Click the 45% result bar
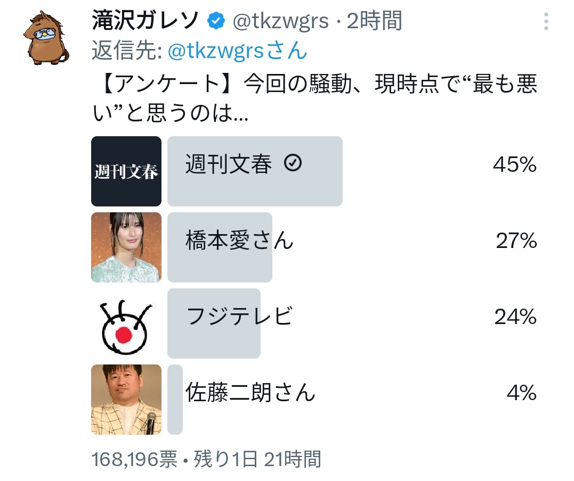Screen dimensions: 574x481 pyautogui.click(x=255, y=171)
